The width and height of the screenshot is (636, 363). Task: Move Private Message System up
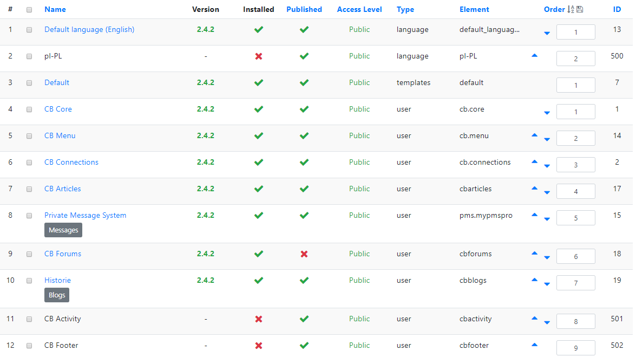click(x=534, y=215)
